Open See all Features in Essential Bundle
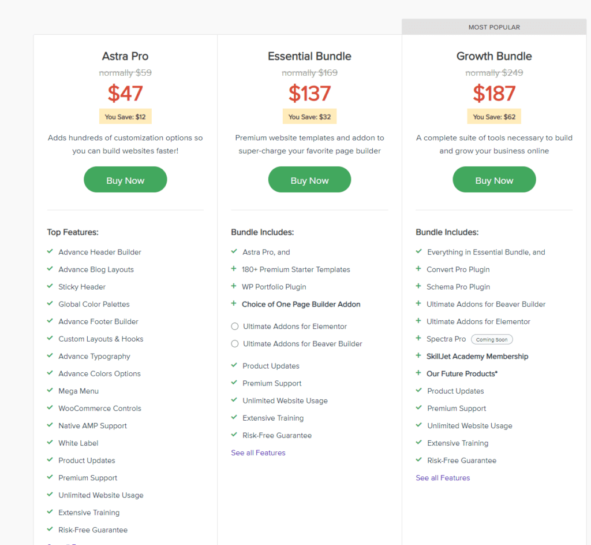Image resolution: width=591 pixels, height=545 pixels. tap(258, 453)
